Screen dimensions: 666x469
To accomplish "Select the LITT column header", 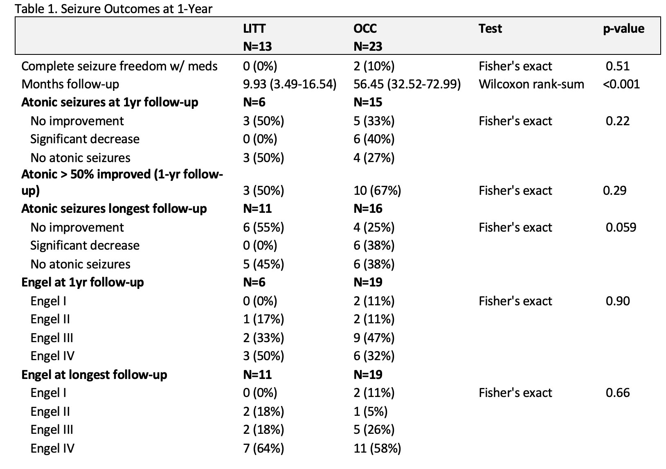I will click(254, 28).
